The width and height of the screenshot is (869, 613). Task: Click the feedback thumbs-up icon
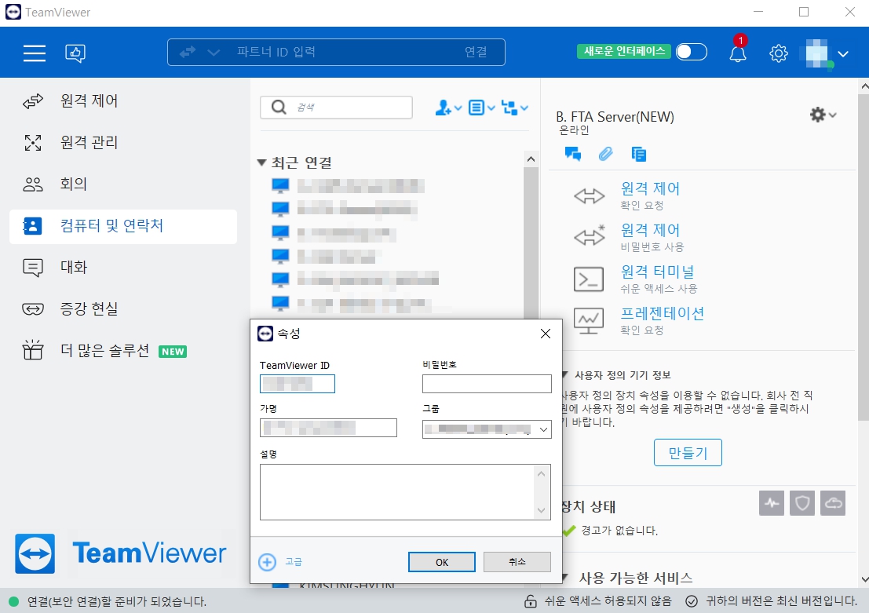[75, 53]
